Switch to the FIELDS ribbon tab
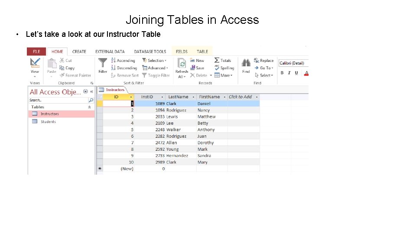The image size is (416, 234). click(182, 52)
